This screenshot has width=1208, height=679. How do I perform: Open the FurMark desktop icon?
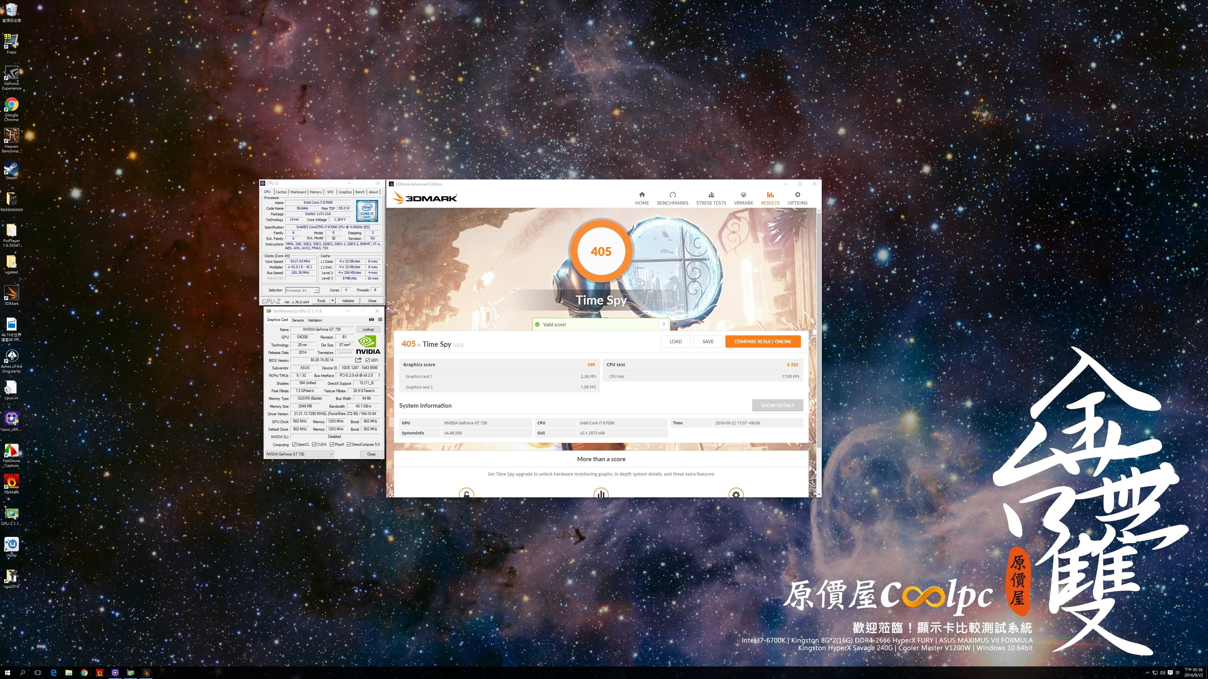point(11,484)
